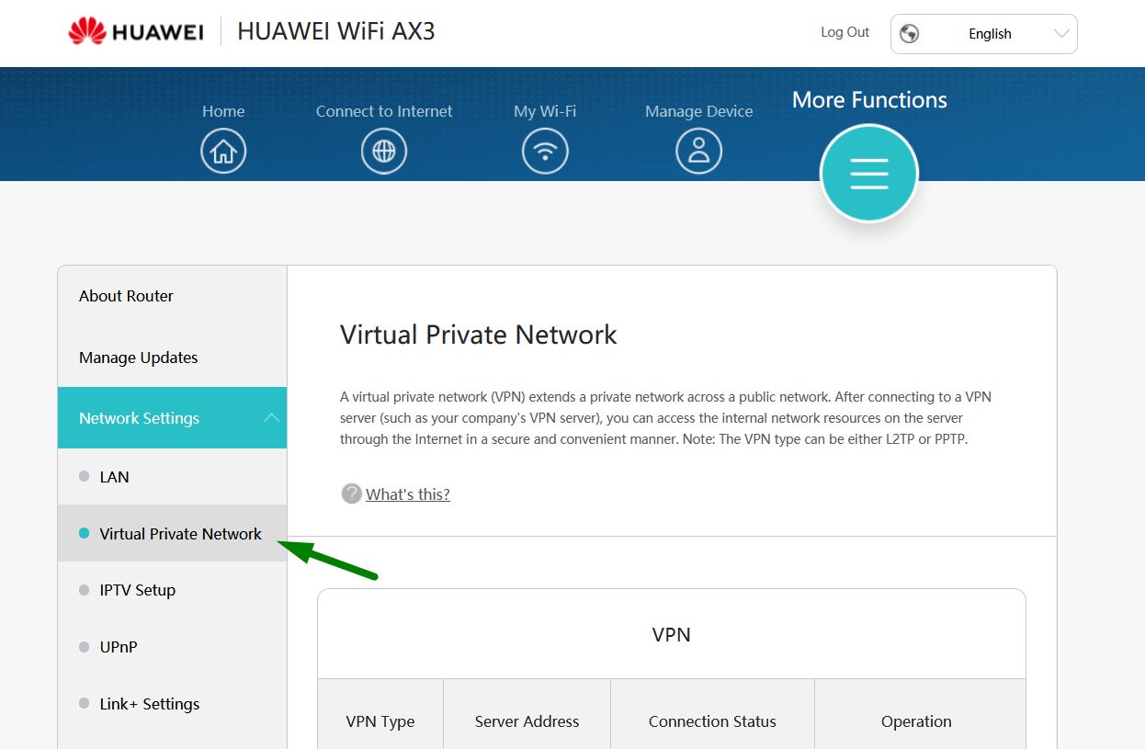Select the More Functions tab label
This screenshot has height=749, width=1145.
pyautogui.click(x=869, y=100)
